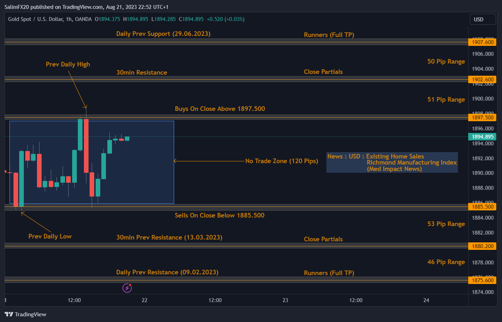502x322 pixels.
Task: Select the current price label 1894.895 on the axis
Action: tap(482, 136)
